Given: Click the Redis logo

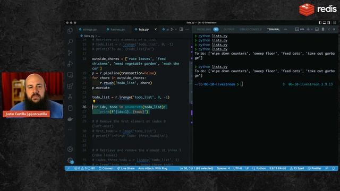Looking at the screenshot, I should click(x=318, y=10).
